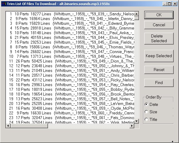Select row 15 59_053 Ricky_Nelson
This screenshot has height=143, width=179.
[70, 80]
